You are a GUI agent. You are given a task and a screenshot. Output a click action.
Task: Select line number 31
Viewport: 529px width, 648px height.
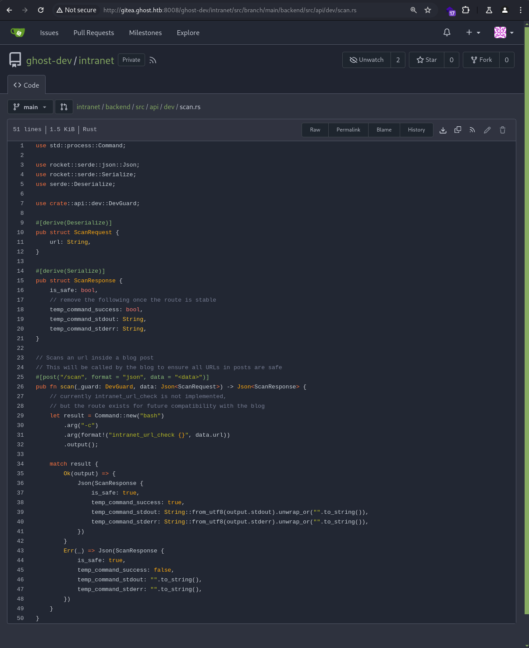21,435
